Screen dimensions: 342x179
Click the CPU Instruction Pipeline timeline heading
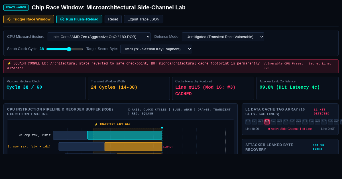pos(60,112)
